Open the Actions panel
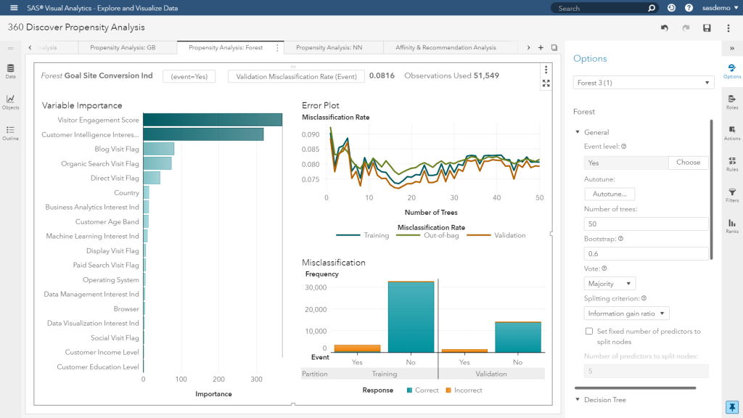This screenshot has height=418, width=743. coord(732,132)
